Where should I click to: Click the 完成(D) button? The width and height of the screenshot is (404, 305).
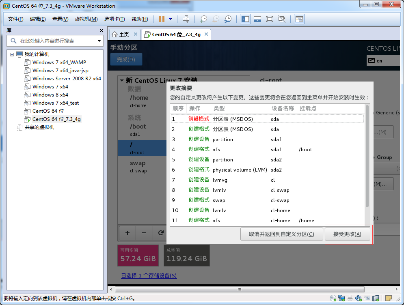(x=126, y=60)
